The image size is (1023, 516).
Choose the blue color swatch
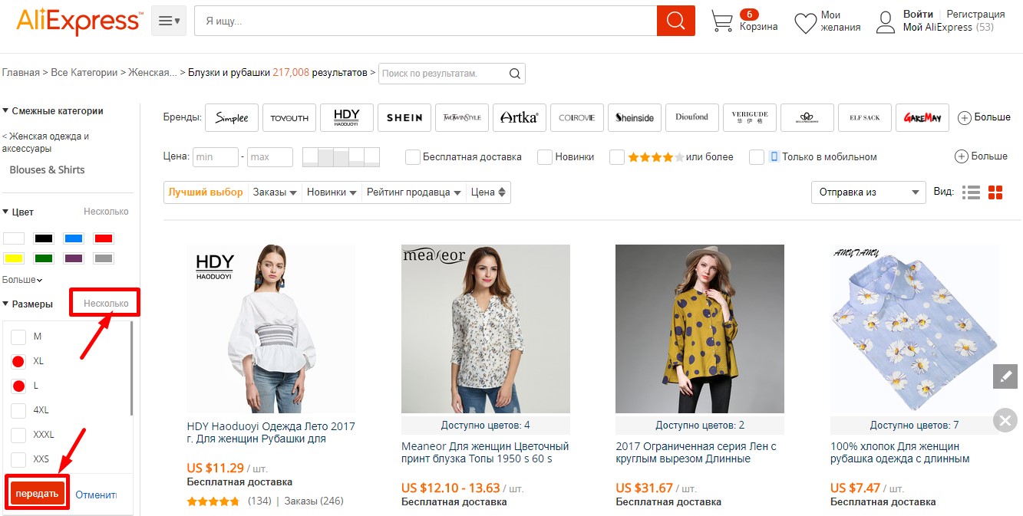coord(74,238)
